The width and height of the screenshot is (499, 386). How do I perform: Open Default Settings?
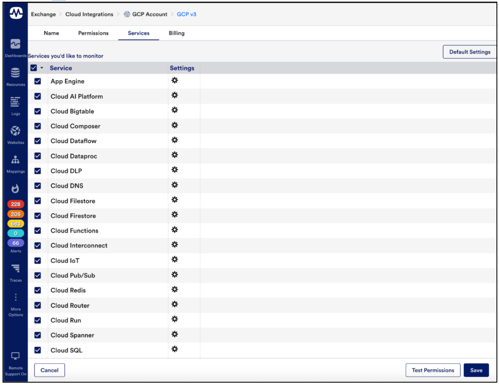pyautogui.click(x=469, y=51)
